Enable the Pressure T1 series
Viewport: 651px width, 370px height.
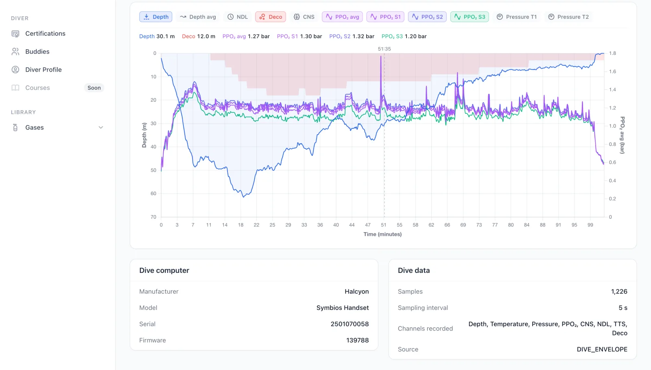[517, 17]
